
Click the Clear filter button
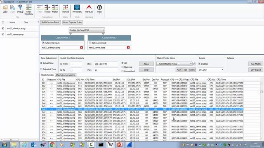[x=146, y=70]
